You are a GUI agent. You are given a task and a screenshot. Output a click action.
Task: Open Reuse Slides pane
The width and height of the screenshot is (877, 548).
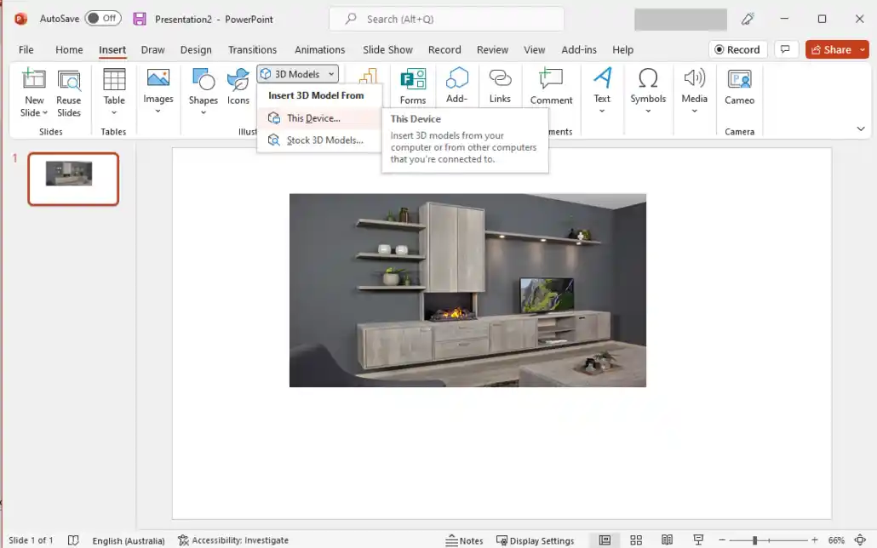pos(69,94)
